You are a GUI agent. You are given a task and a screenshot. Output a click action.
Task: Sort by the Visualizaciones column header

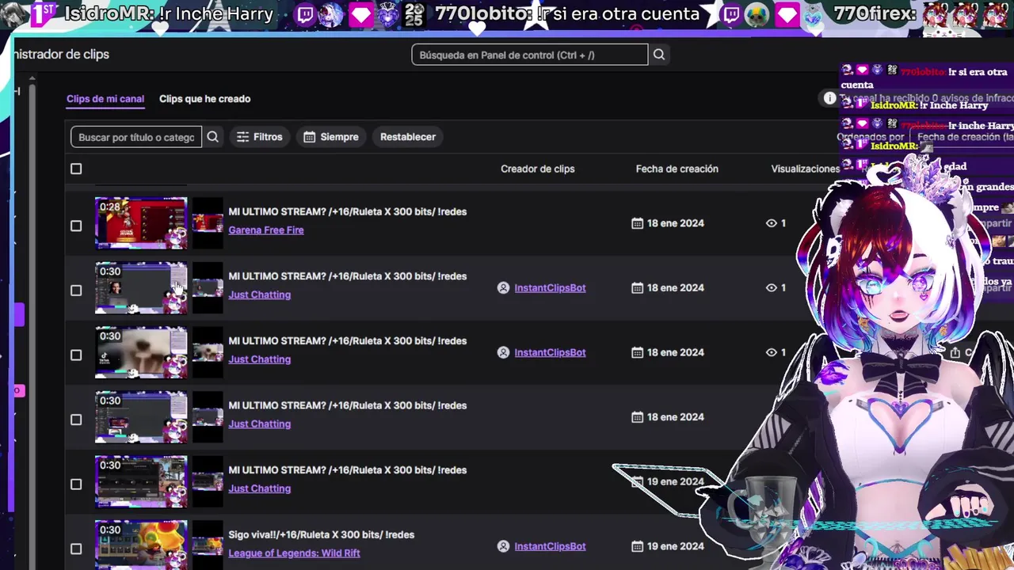[x=806, y=169]
